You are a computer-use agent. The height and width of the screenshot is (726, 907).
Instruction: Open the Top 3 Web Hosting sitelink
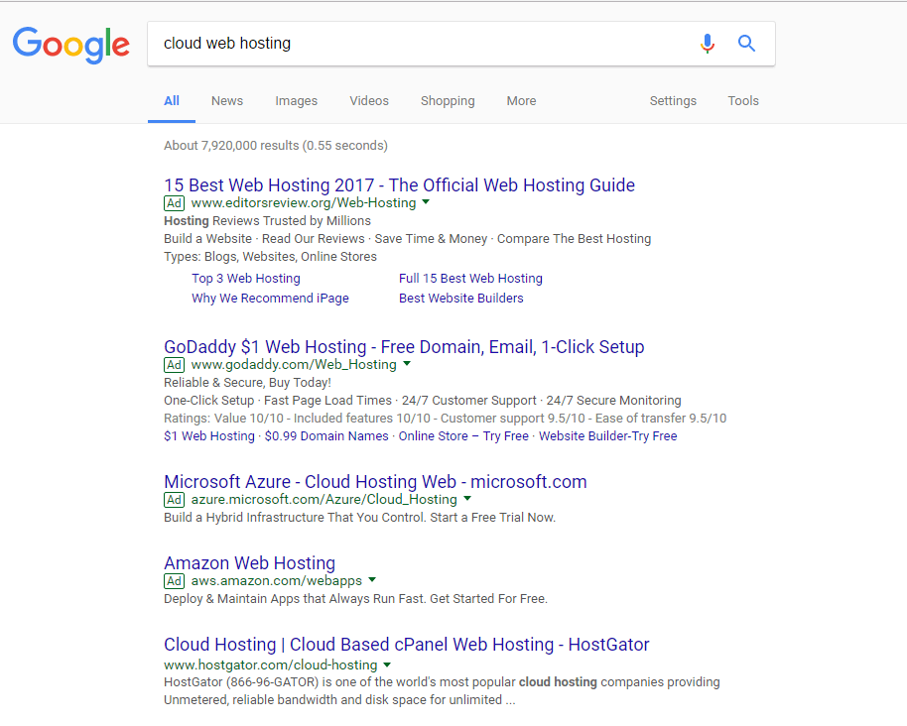click(x=246, y=279)
